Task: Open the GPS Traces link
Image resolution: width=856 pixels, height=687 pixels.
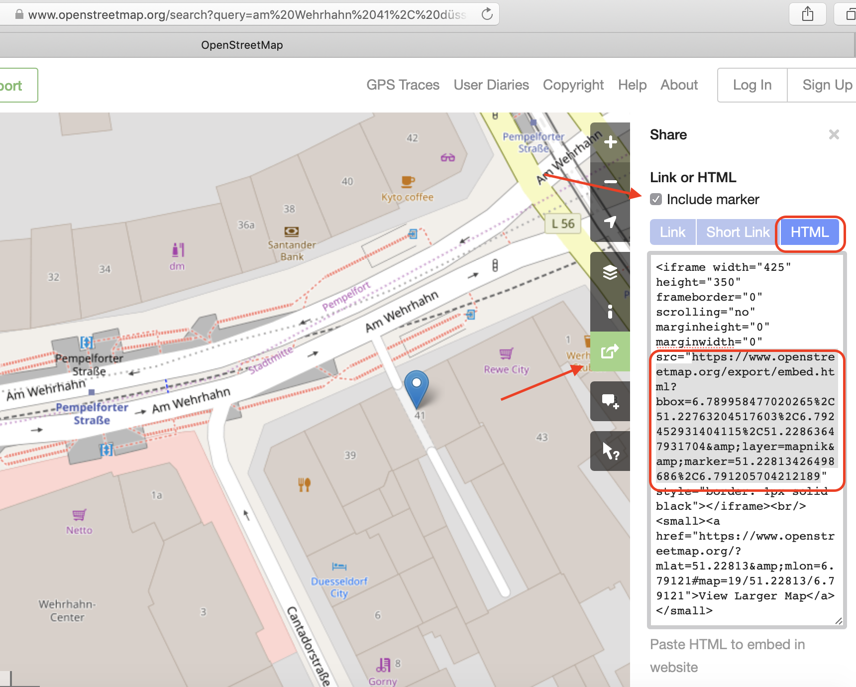Action: [403, 85]
